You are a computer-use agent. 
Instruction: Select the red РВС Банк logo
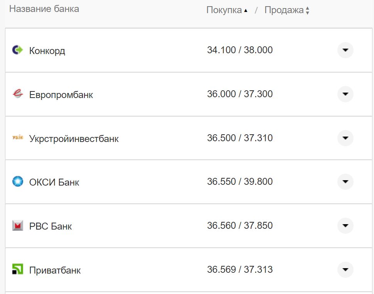pos(17,226)
